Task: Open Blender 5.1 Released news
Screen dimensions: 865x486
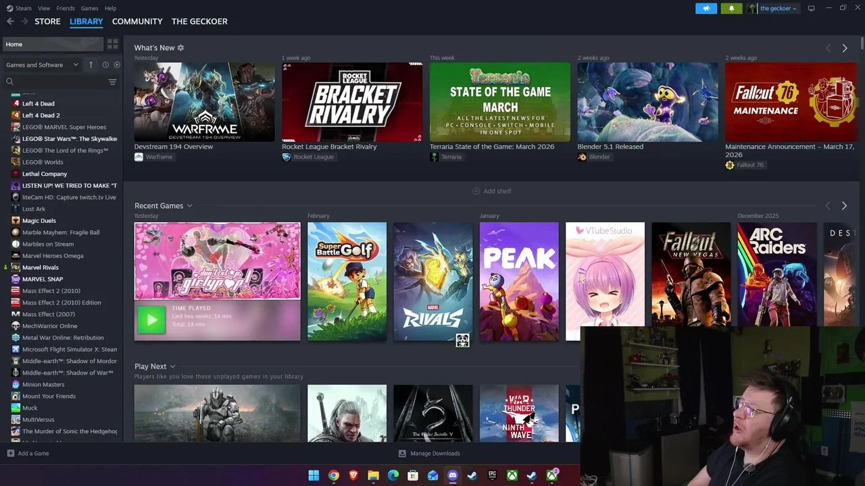Action: click(648, 102)
